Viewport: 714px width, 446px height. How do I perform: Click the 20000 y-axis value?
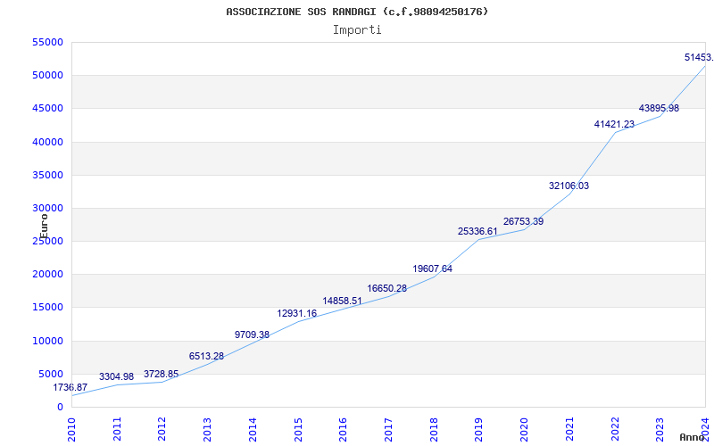[48, 274]
